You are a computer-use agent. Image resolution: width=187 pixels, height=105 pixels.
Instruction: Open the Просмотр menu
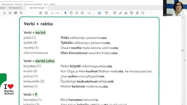pos(19,4)
